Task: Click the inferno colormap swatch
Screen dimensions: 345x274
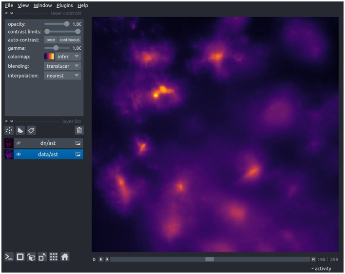Action: pyautogui.click(x=49, y=57)
